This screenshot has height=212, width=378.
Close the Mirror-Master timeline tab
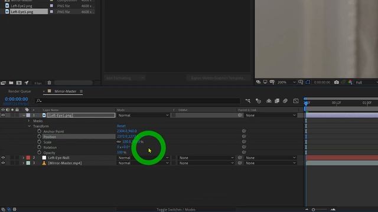(x=44, y=91)
